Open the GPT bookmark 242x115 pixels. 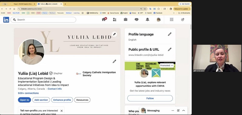tap(140, 13)
